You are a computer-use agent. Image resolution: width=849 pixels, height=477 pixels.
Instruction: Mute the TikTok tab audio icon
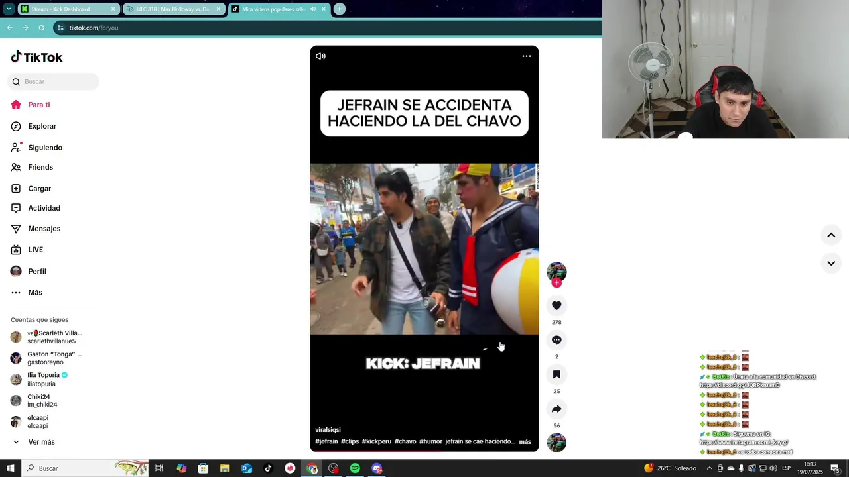[x=312, y=9]
